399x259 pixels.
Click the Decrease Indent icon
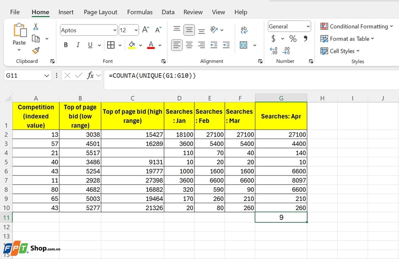214,45
